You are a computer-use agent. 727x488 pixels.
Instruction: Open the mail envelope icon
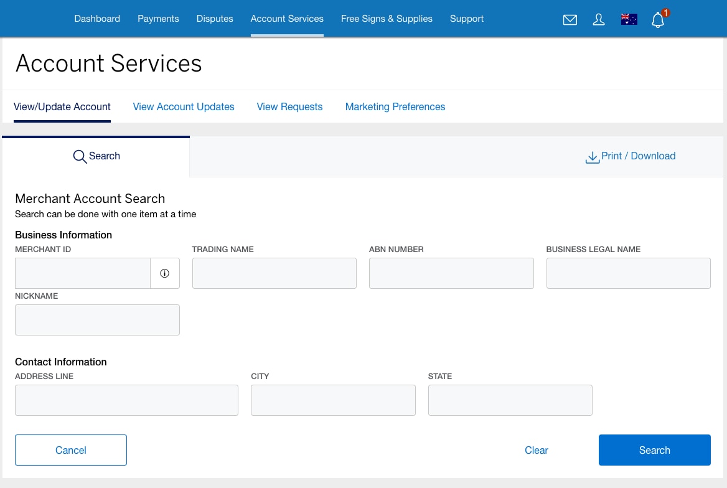point(570,19)
